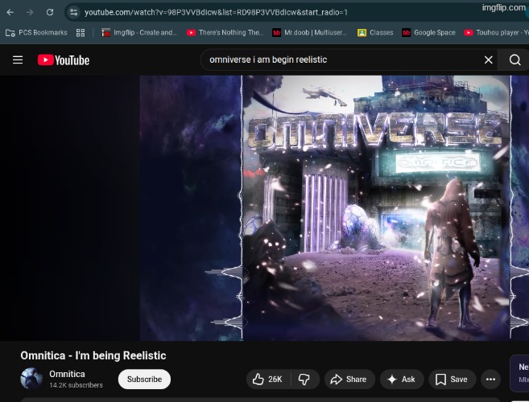Open There's Nothing The... bookmark
Viewport: 529px width, 402px height.
pyautogui.click(x=225, y=33)
